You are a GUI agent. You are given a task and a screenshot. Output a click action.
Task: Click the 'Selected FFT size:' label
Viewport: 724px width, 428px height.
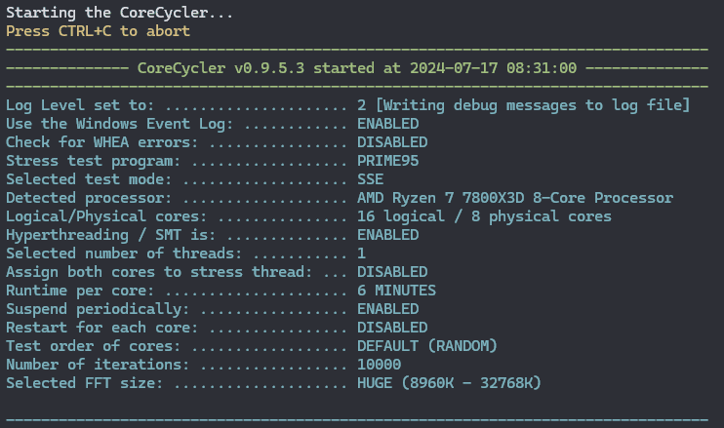point(84,383)
